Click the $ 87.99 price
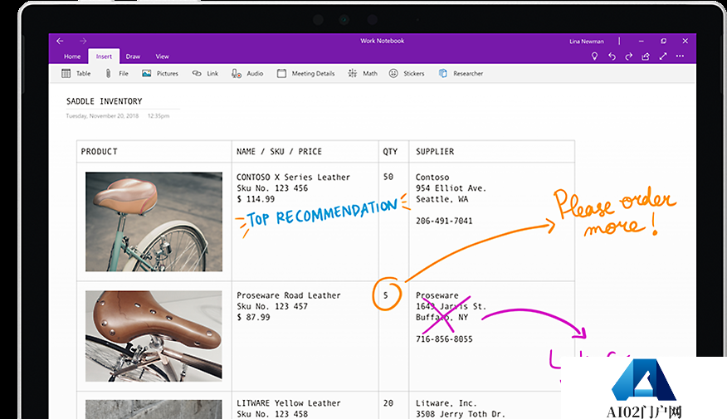 (x=253, y=317)
